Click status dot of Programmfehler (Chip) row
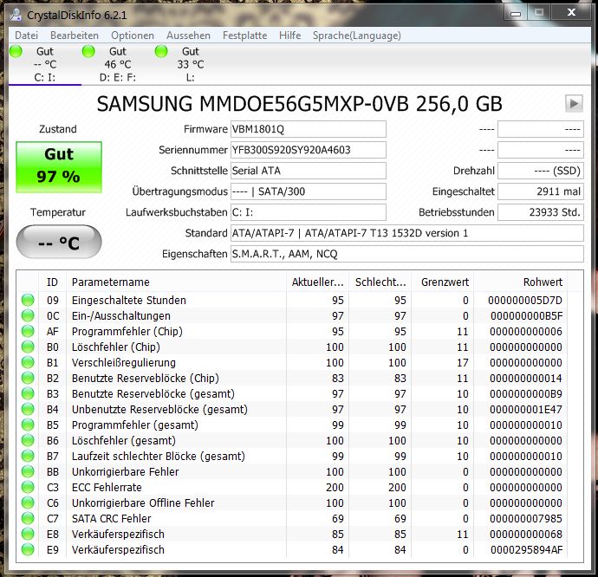 coord(28,332)
